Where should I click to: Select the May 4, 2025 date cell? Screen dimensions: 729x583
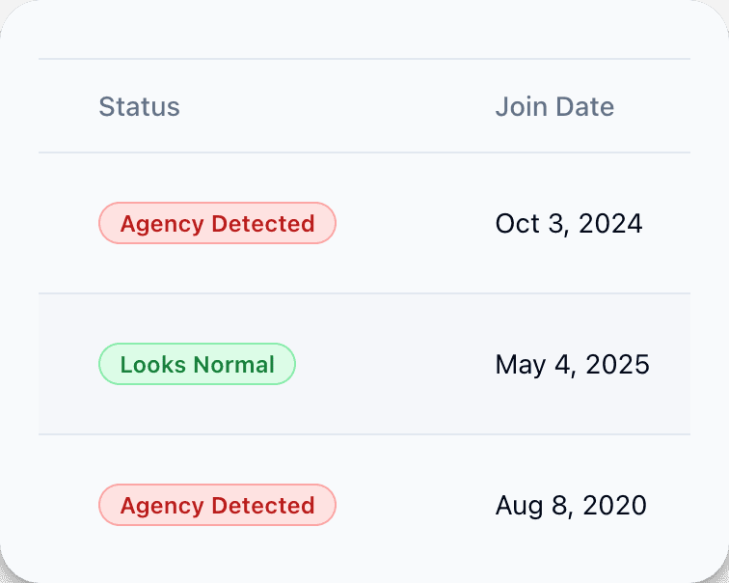[573, 364]
